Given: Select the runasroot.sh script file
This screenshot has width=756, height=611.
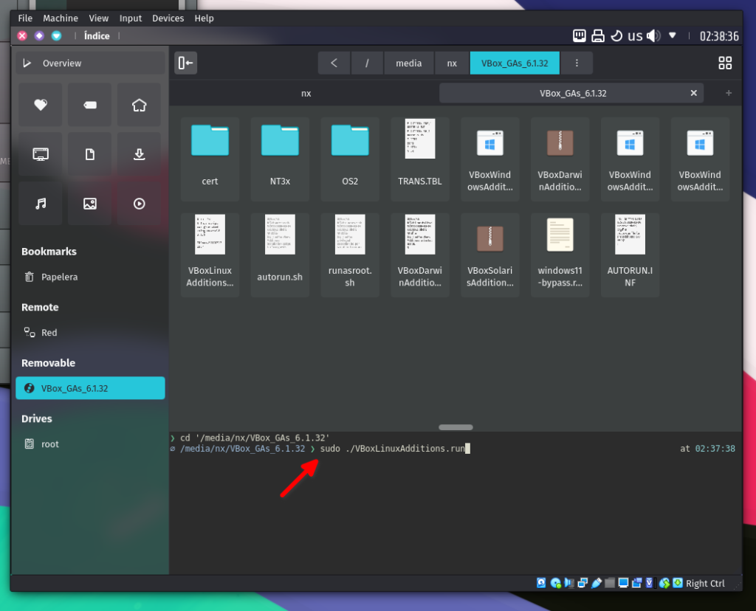Looking at the screenshot, I should (349, 255).
